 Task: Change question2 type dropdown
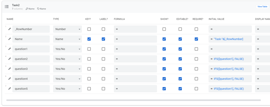point(68,59)
